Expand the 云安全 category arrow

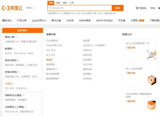point(14,84)
